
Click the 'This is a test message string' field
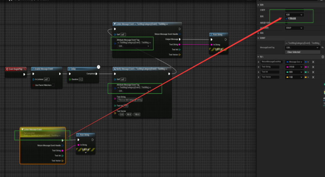tap(130, 100)
